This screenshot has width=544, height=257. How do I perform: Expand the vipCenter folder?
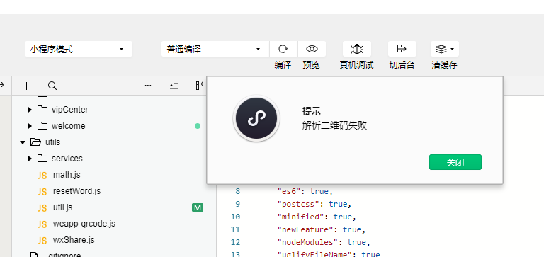tap(30, 110)
